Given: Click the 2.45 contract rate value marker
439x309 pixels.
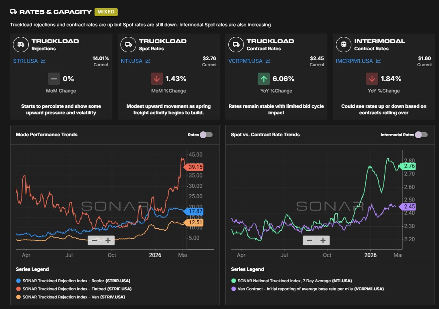Looking at the screenshot, I should tap(408, 206).
